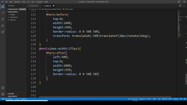Viewport: 187px width, 105px height.
Task: Open the Help menu
Action: [x=46, y=2]
